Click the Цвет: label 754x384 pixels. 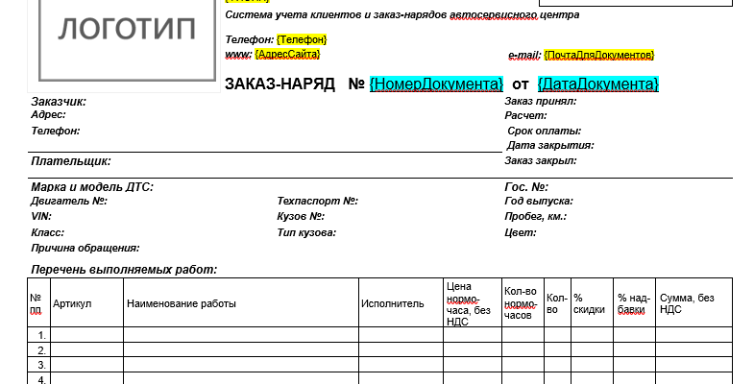pyautogui.click(x=521, y=232)
